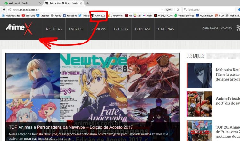Open the new tab plus button

87,3
